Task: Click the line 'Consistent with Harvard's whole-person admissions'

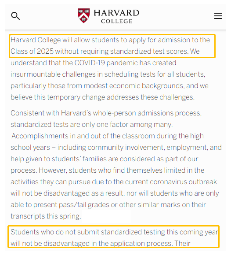Action: coord(106,113)
